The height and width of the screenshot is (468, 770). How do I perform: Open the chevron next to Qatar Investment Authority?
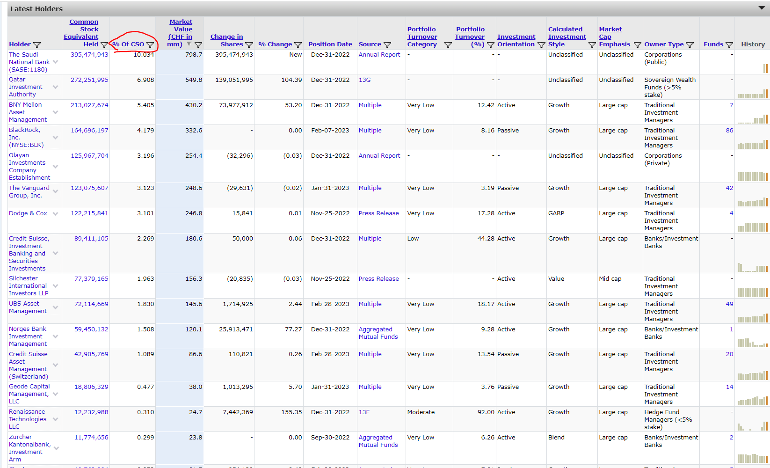(56, 87)
